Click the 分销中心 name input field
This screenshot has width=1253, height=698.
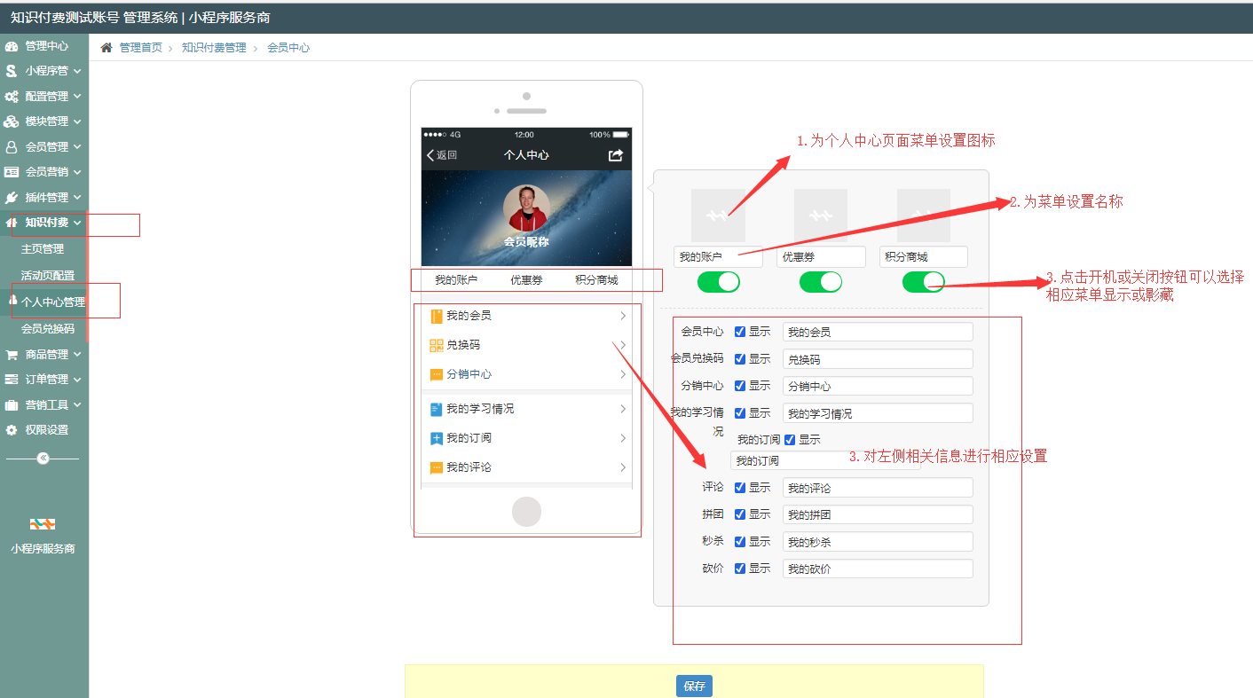(877, 387)
